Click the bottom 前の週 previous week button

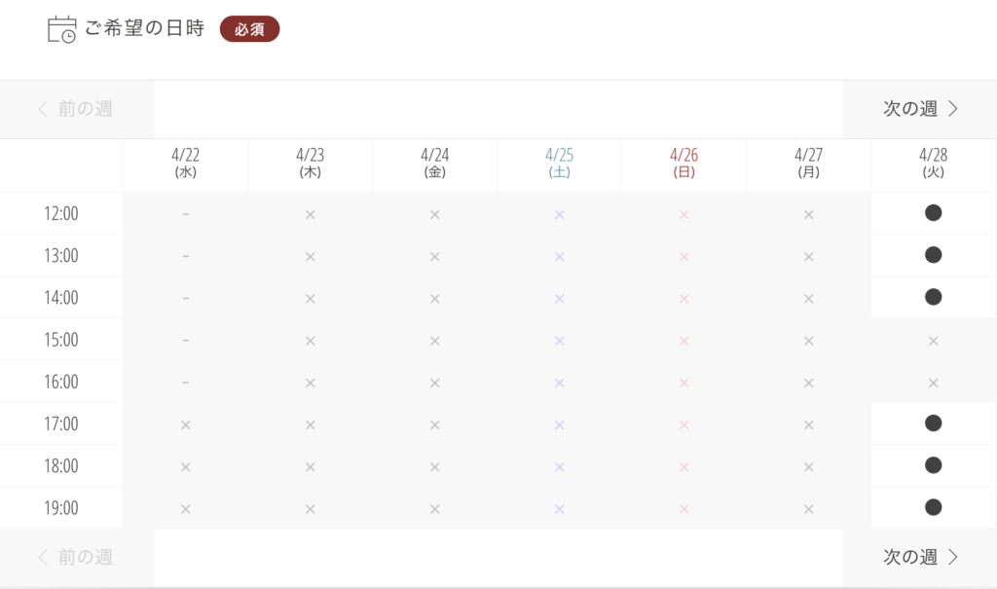(76, 557)
